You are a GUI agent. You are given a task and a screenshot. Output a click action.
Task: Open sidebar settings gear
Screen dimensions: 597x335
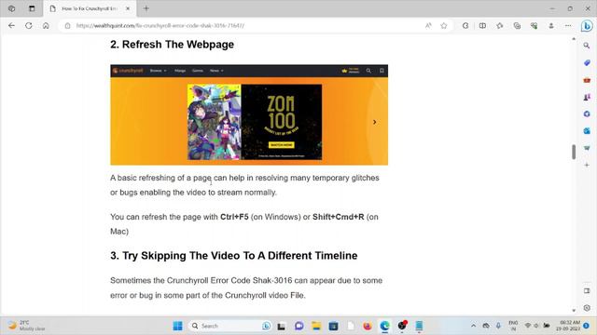point(587,308)
